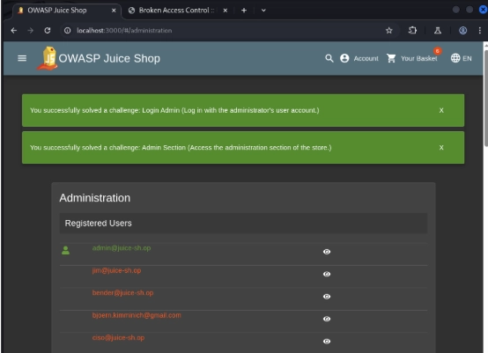488x353 pixels.
Task: Click the OWASP Juice Shop logo
Action: click(x=48, y=58)
